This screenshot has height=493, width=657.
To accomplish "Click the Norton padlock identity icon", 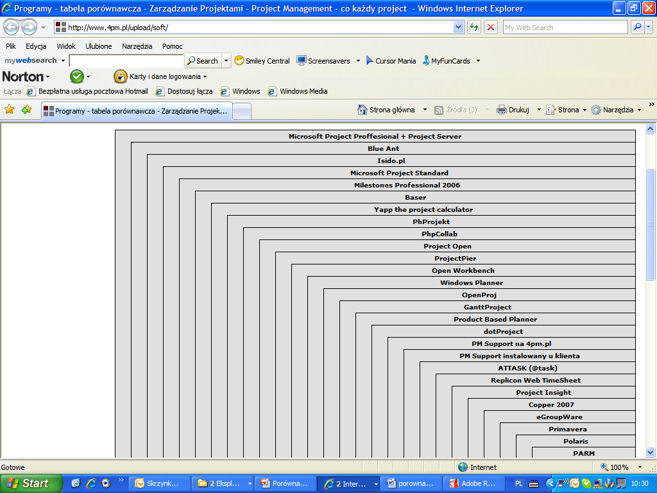I will [x=120, y=76].
